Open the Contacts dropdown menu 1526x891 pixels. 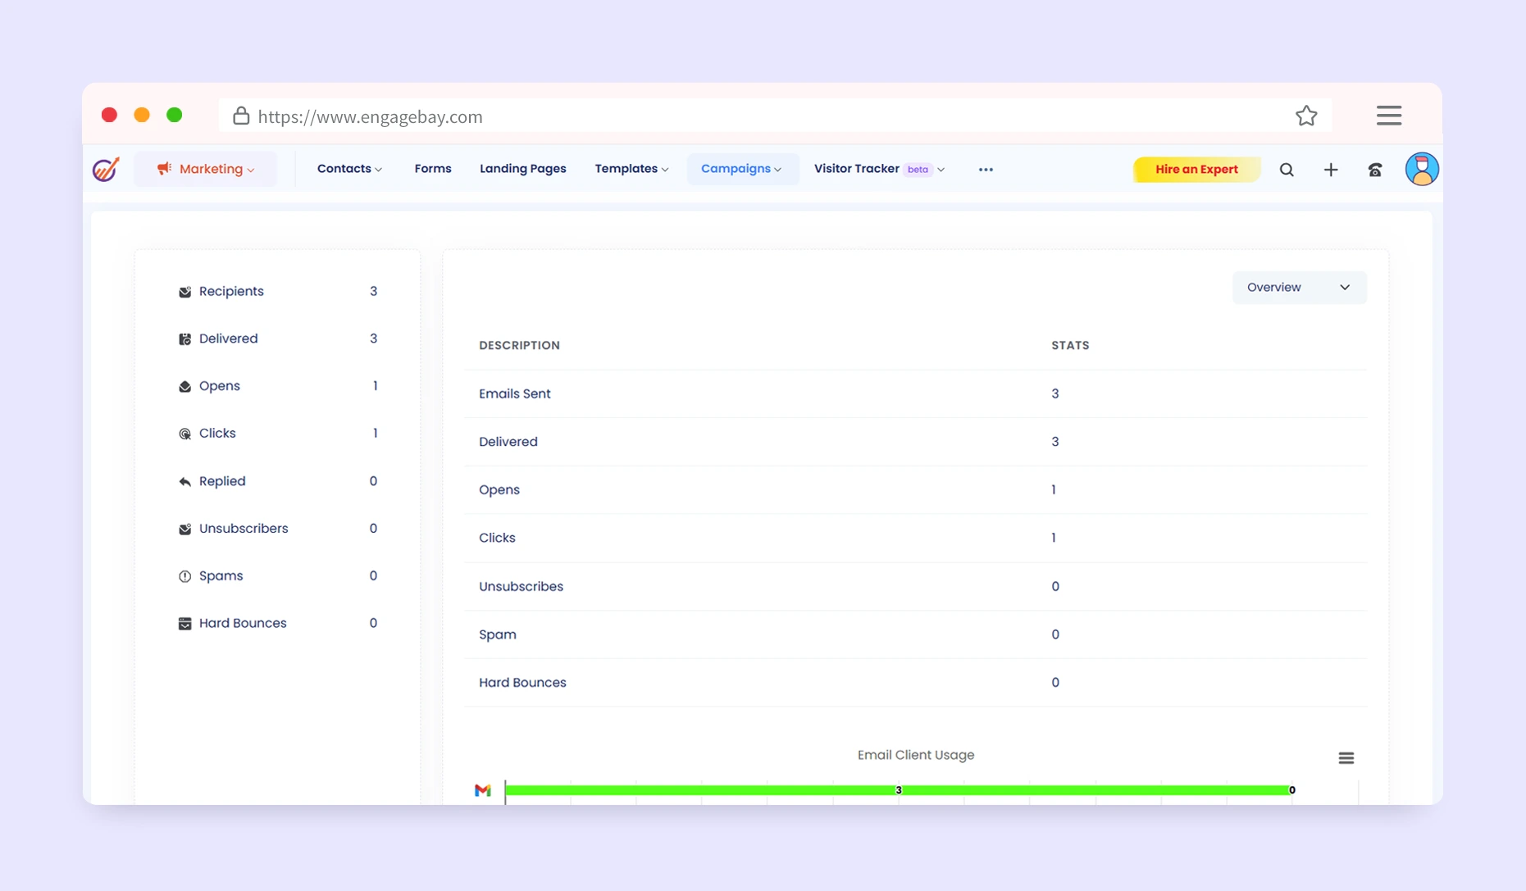[349, 169]
